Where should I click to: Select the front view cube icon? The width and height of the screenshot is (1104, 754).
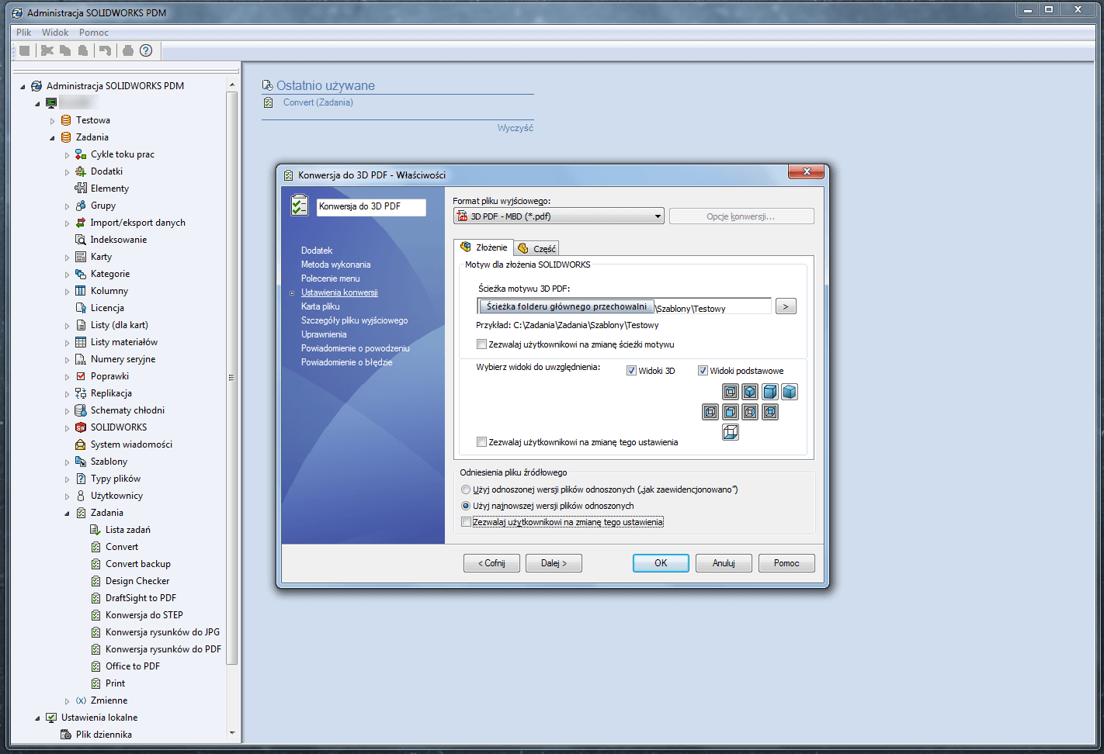point(730,412)
